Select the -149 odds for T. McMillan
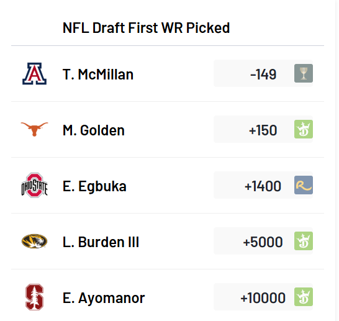 click(263, 73)
